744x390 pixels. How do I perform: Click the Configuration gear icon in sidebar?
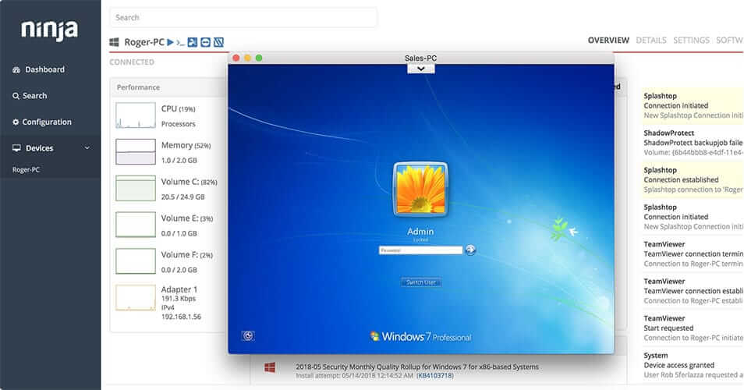pyautogui.click(x=16, y=122)
